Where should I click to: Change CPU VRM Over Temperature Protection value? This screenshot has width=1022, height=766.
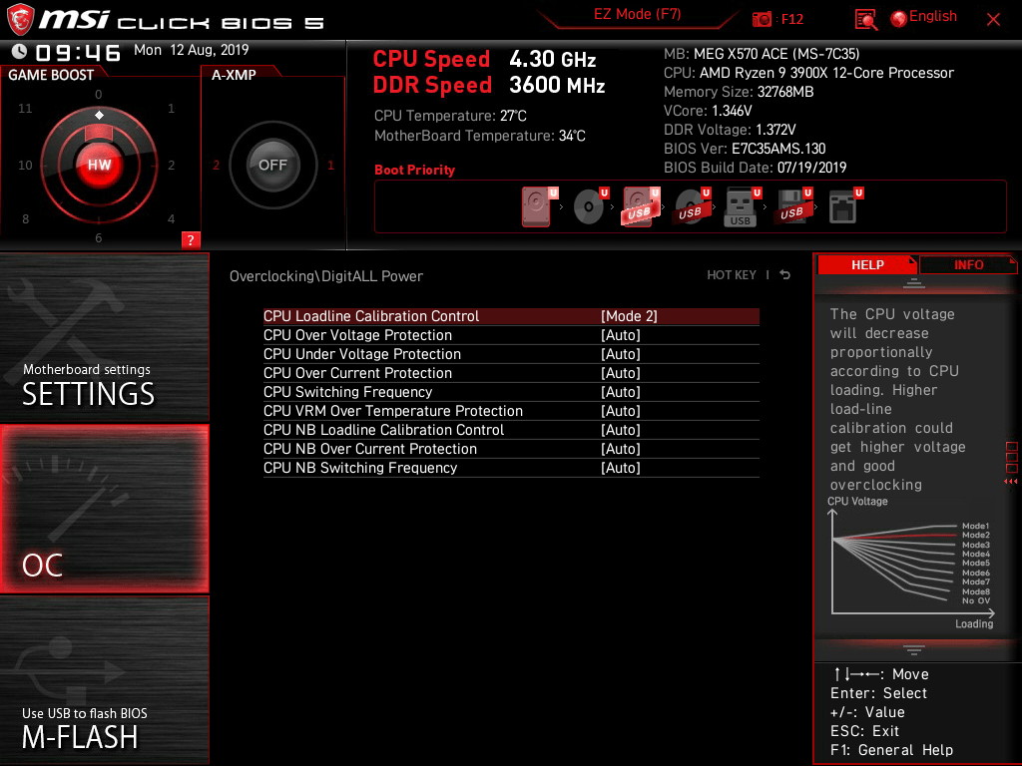tap(621, 410)
